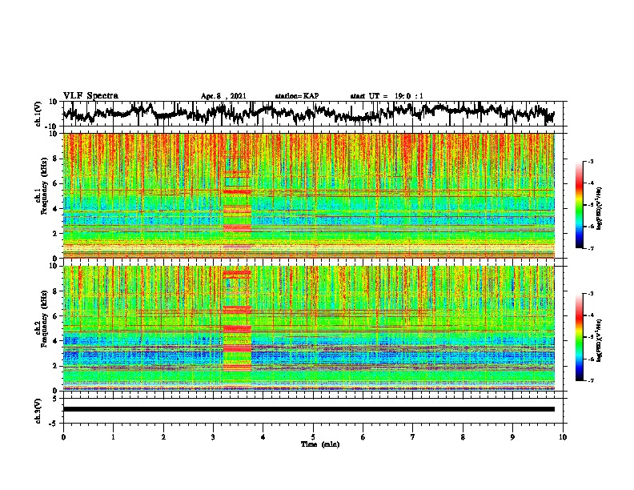Click the "1" tick on time axis

coord(113,437)
